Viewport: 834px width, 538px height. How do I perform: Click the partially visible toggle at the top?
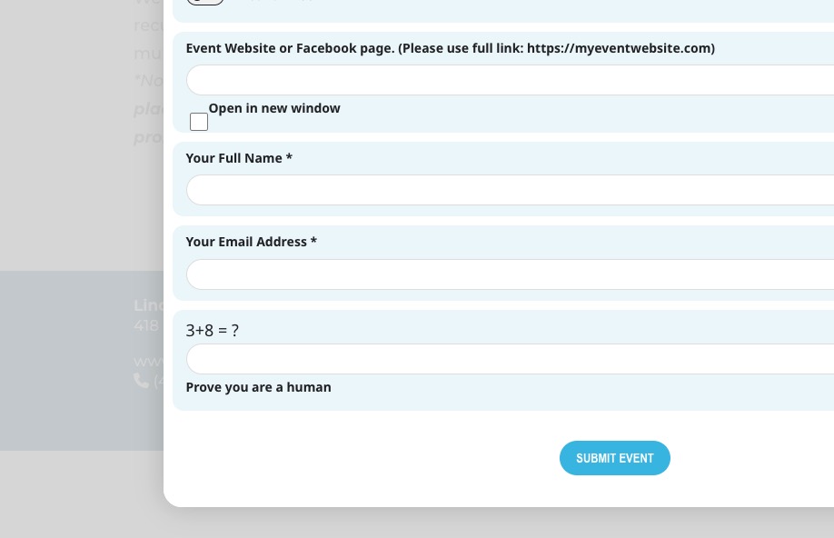click(x=205, y=2)
